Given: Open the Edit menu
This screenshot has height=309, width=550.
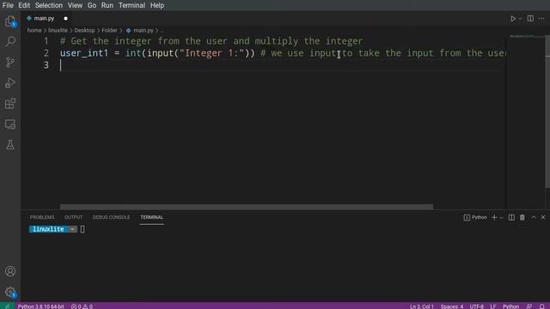Looking at the screenshot, I should tap(24, 6).
